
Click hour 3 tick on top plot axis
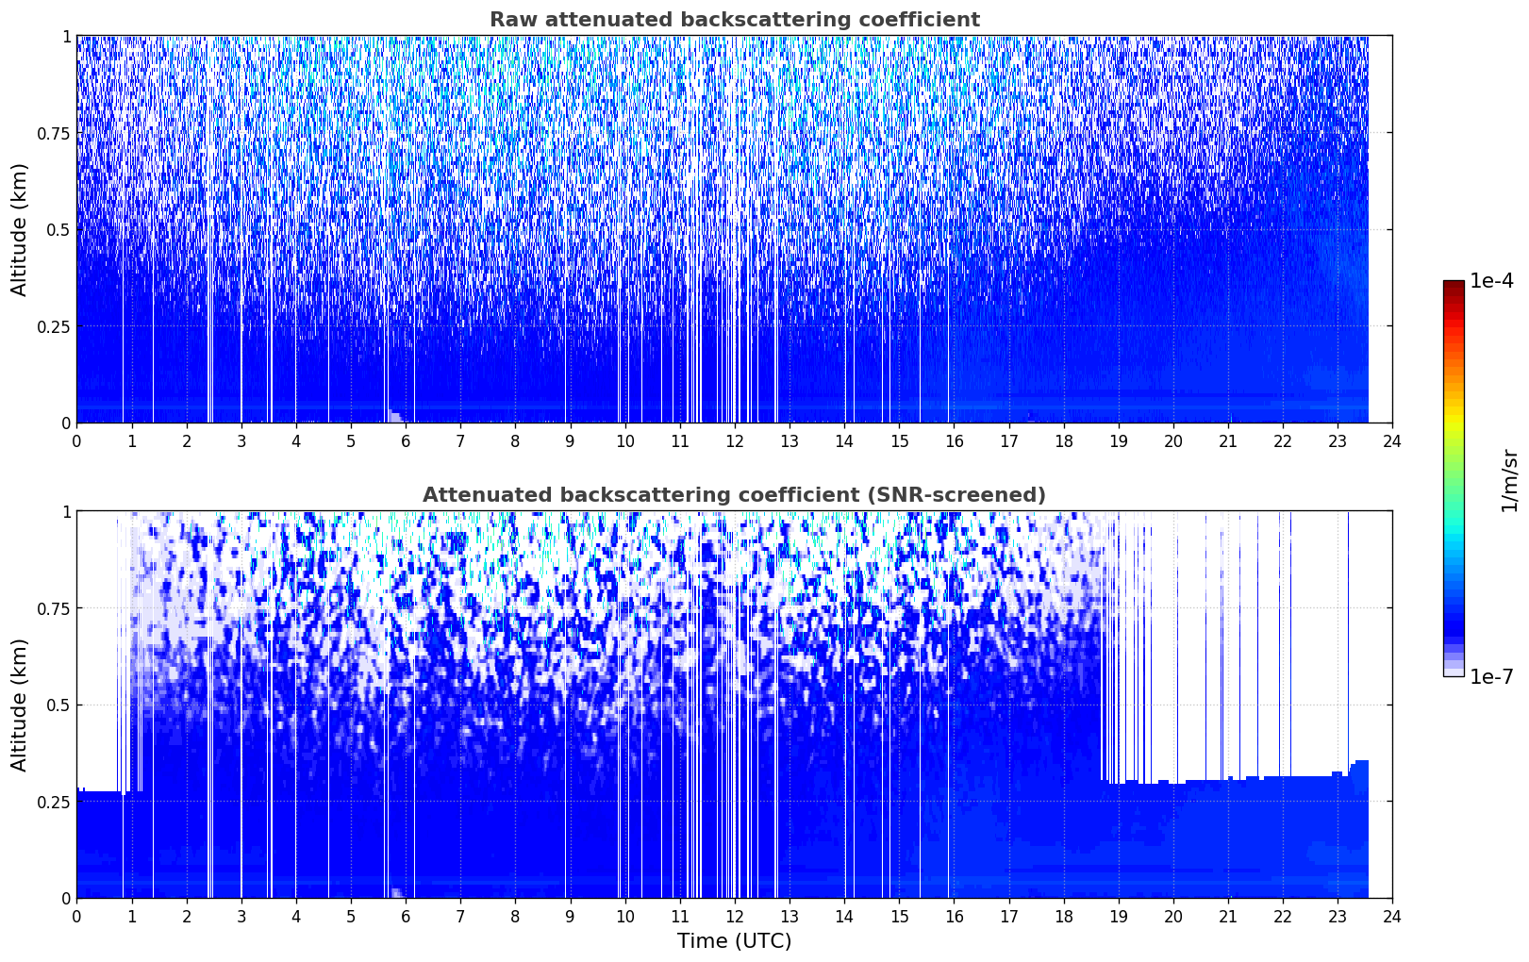[241, 440]
